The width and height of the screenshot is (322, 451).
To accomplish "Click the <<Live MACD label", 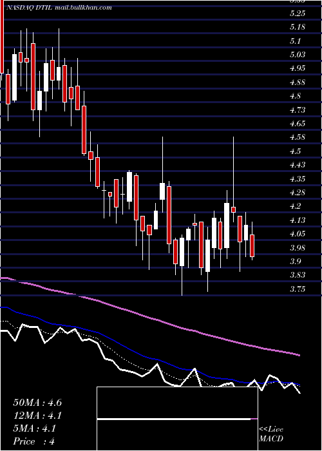I will coord(271,434).
